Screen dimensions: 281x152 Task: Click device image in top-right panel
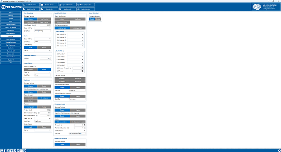click(x=257, y=7)
